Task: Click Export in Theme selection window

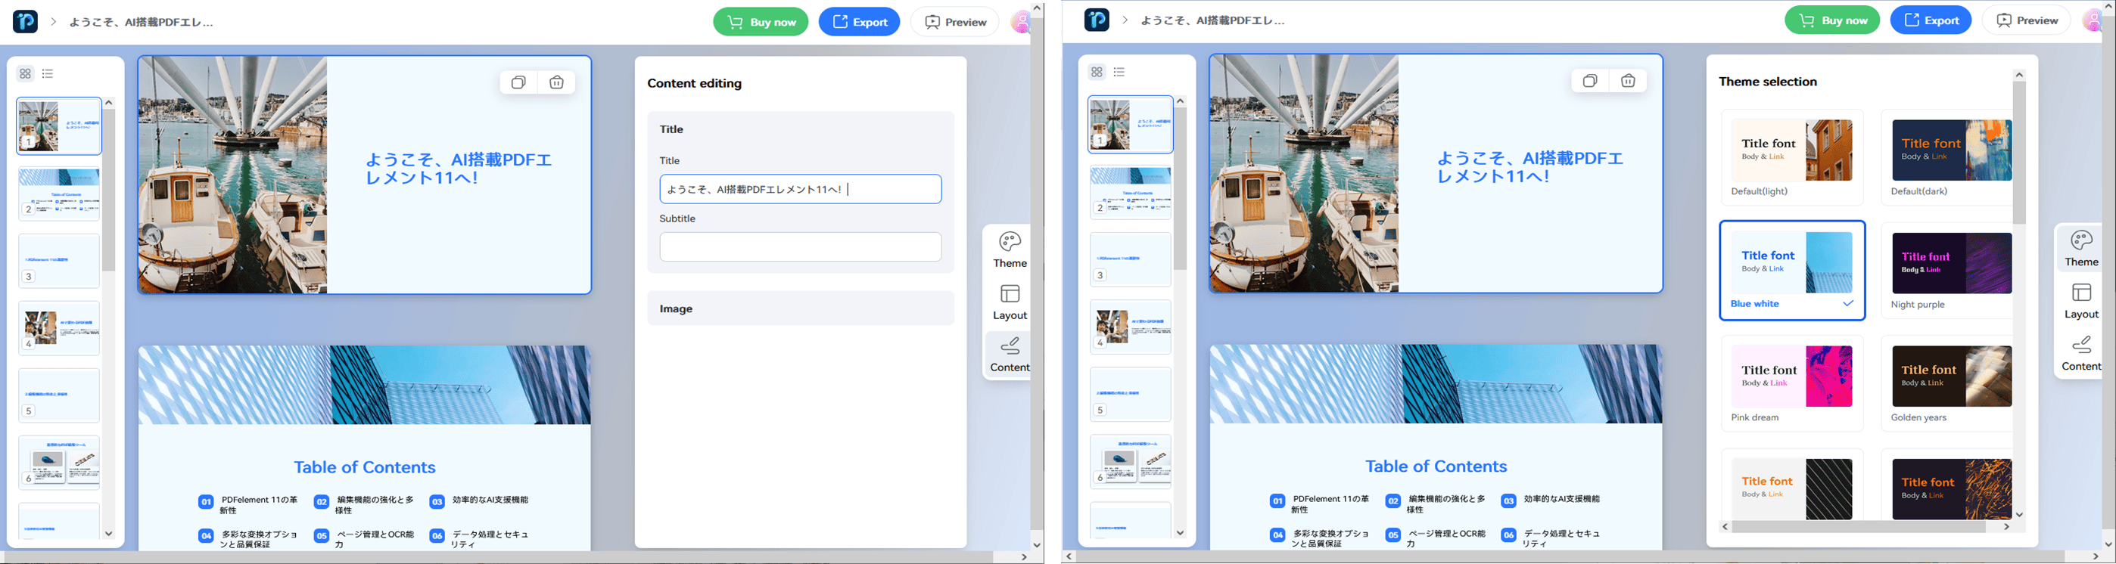Action: [x=1931, y=20]
